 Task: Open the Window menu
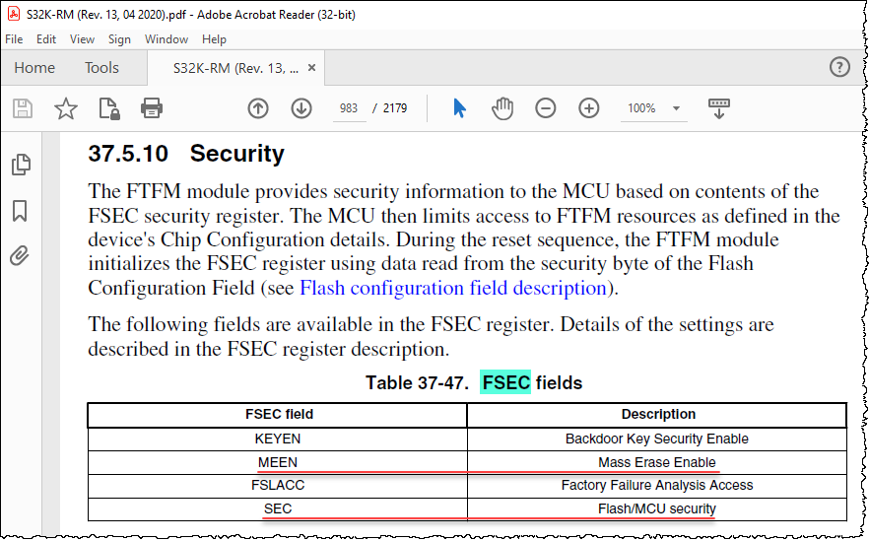[x=166, y=39]
